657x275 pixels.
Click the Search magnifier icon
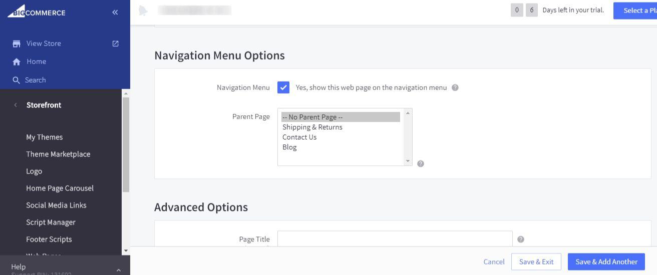(17, 80)
